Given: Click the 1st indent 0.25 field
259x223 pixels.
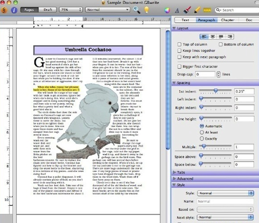Looking at the screenshot, I should (x=244, y=91).
